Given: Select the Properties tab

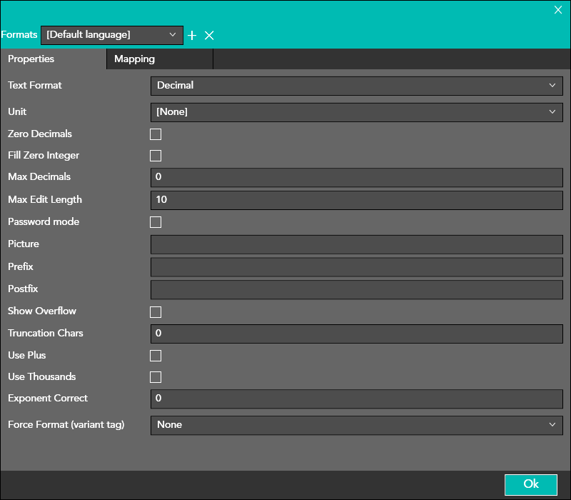Looking at the screenshot, I should (x=53, y=59).
